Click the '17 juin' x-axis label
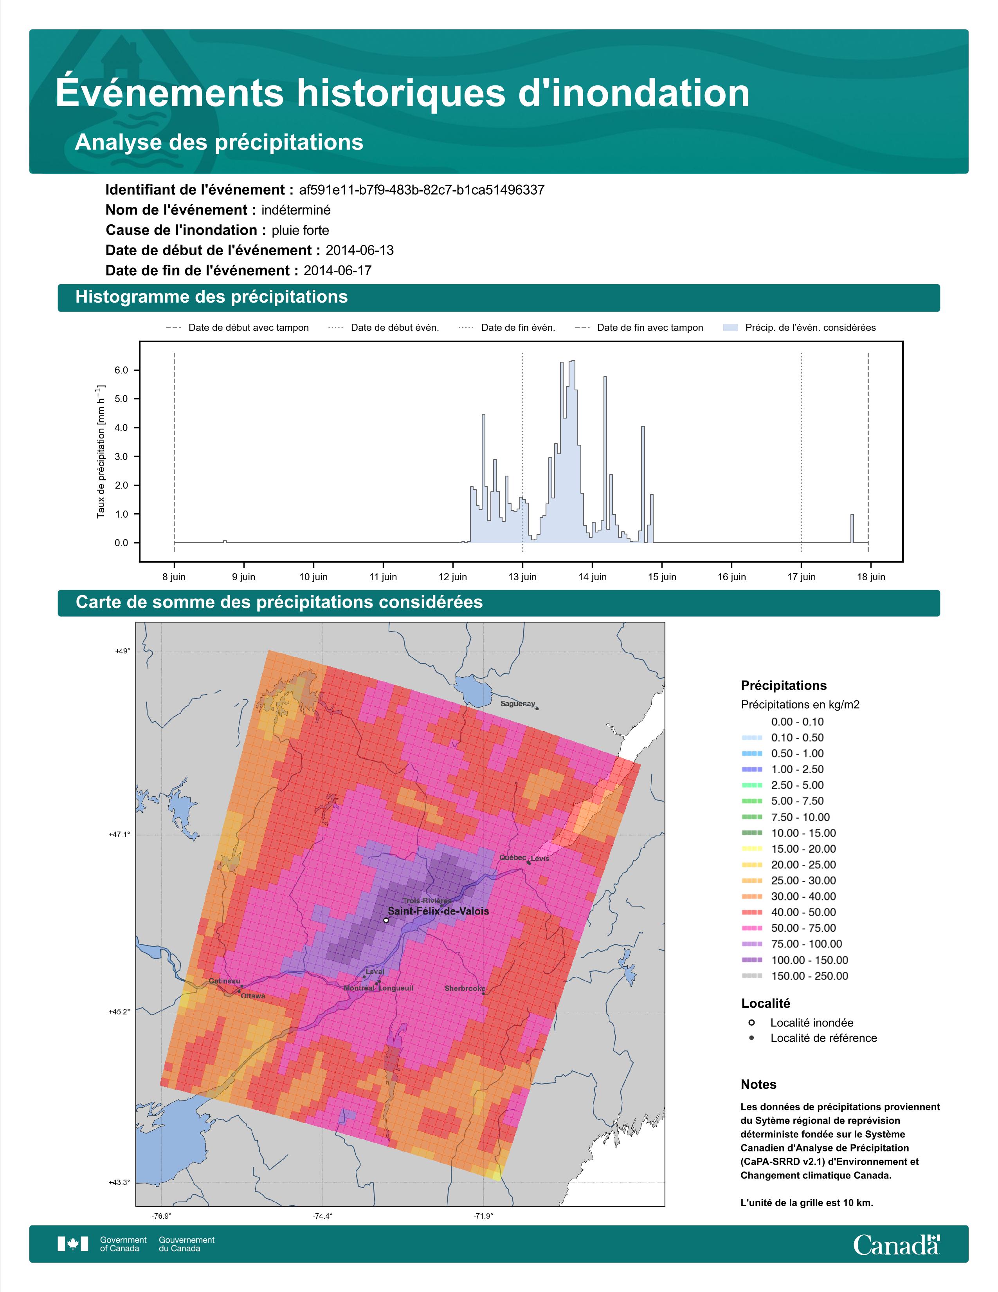This screenshot has width=998, height=1292. coord(801,577)
